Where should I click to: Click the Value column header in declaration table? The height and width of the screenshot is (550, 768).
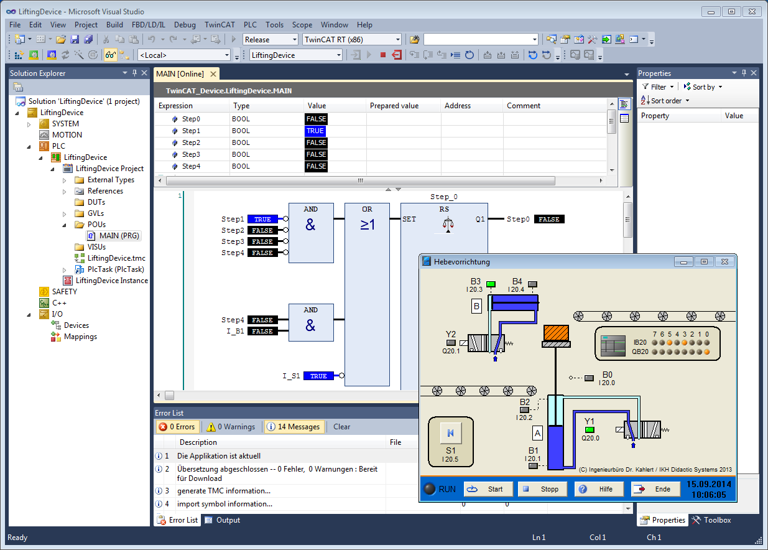click(335, 106)
